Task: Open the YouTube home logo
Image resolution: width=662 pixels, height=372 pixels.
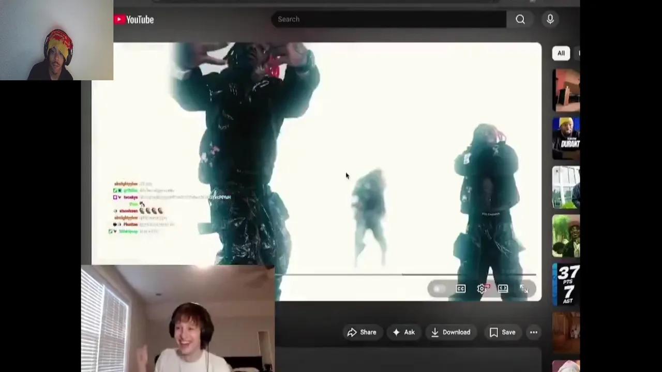Action: [x=134, y=20]
